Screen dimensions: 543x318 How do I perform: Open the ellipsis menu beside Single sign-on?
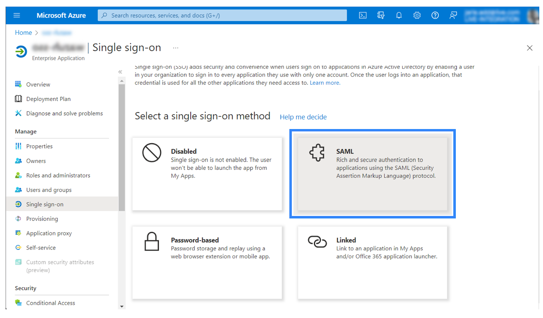[x=175, y=48]
